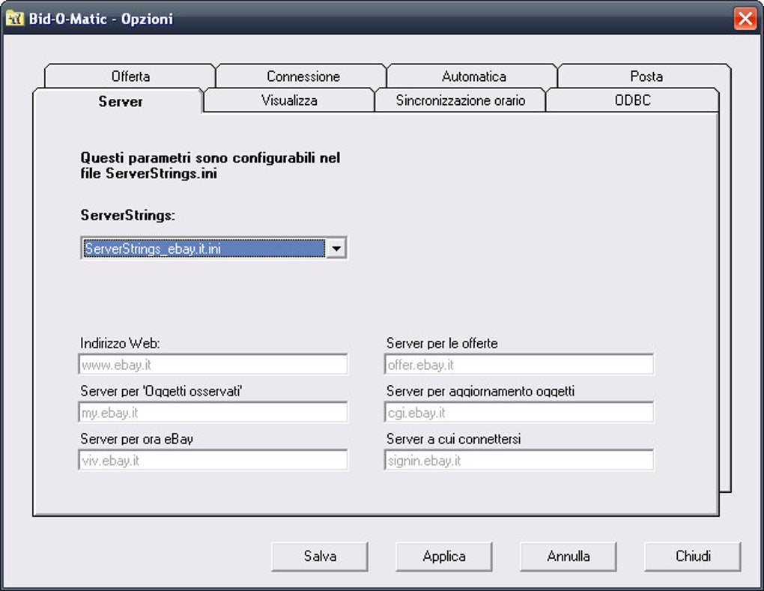
Task: Select the Server tab
Action: [x=120, y=101]
